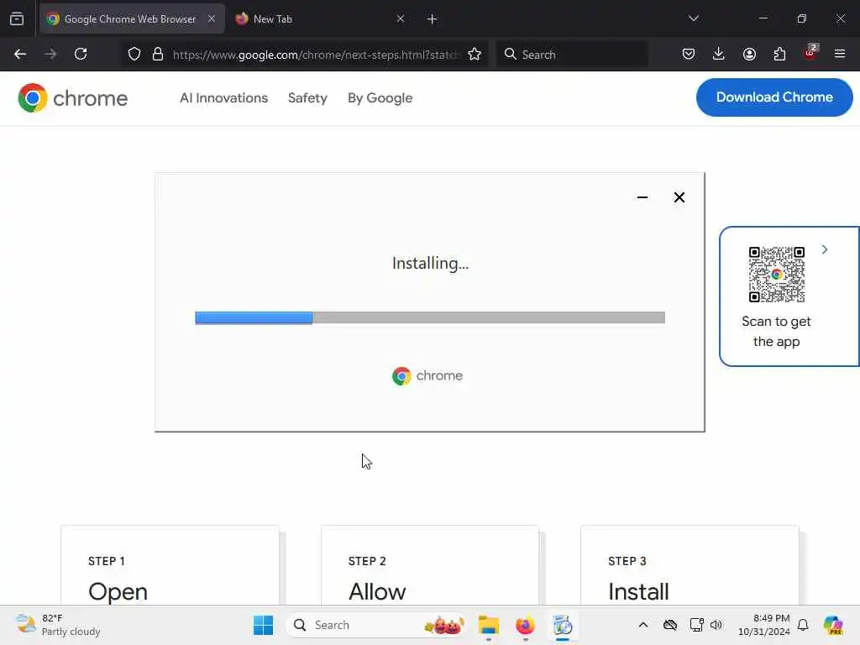Viewport: 860px width, 645px height.
Task: Click the QR code image
Action: (777, 275)
